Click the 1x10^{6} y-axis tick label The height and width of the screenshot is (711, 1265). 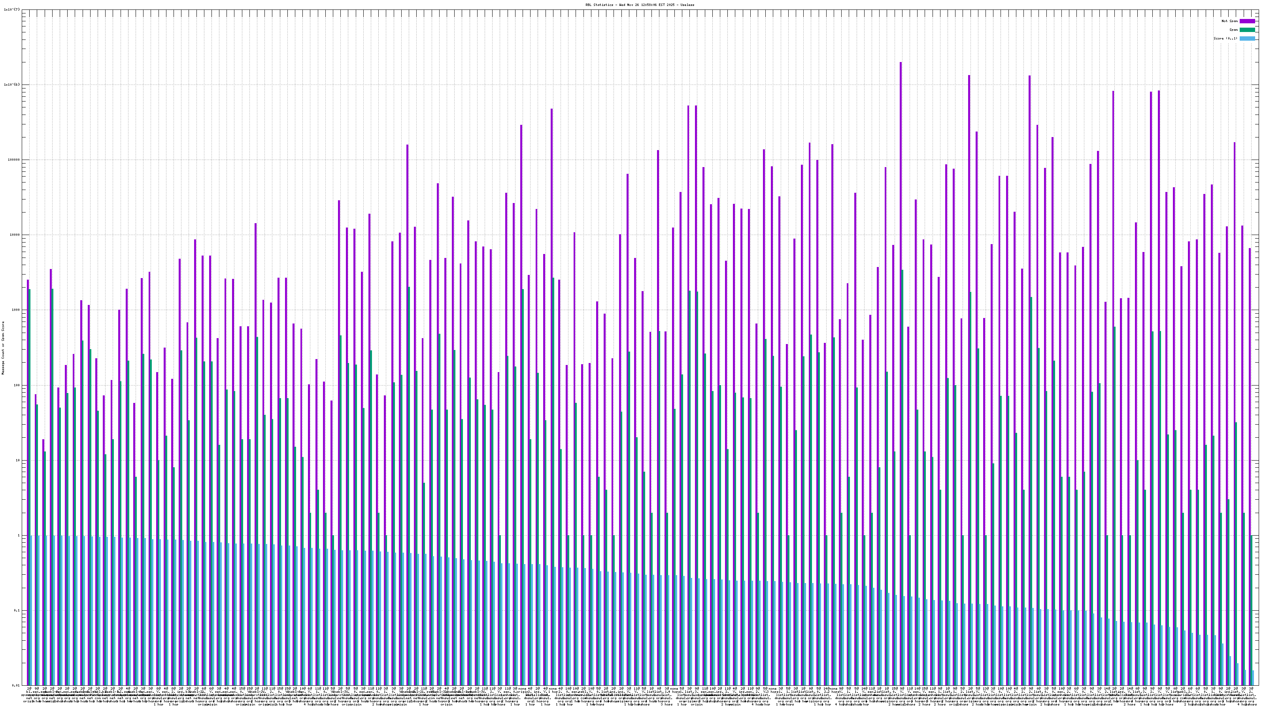(x=12, y=85)
